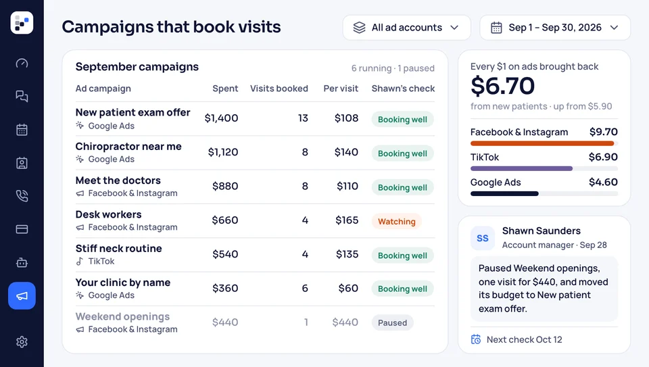Click Booking well badge for Meet the doctors
The height and width of the screenshot is (367, 649).
[x=402, y=187]
